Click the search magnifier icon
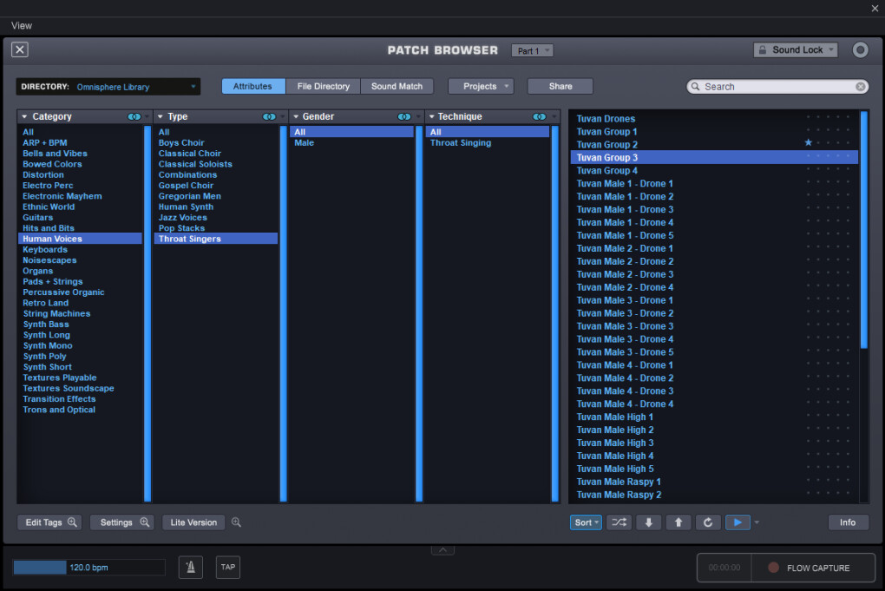 [695, 87]
